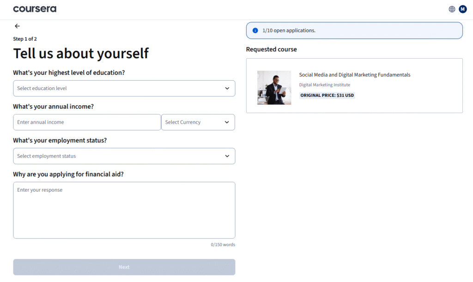
Task: Click the chevron on the education level dropdown
Action: pos(227,88)
